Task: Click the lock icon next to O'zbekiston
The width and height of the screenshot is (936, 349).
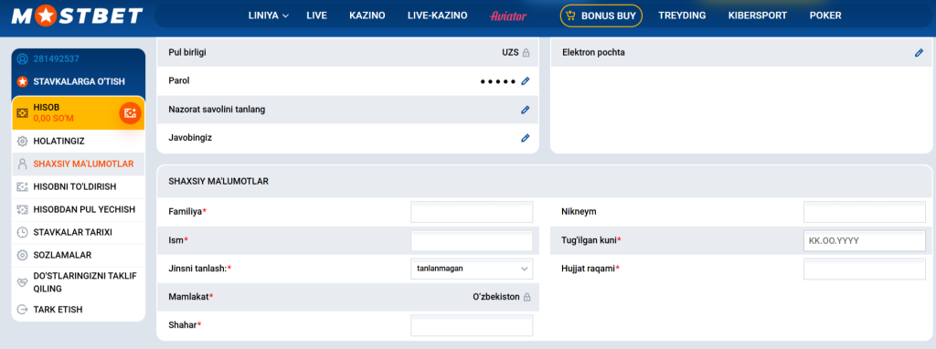Action: (x=526, y=297)
